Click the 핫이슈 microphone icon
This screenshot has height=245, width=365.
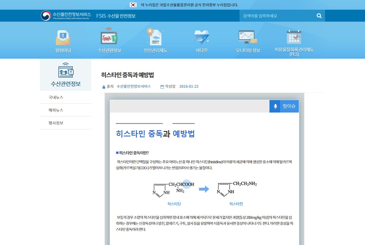pos(275,106)
